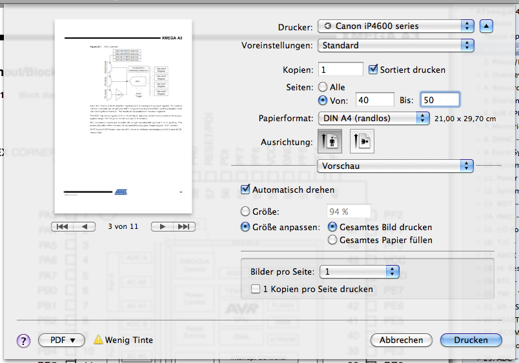Collapse print dialog with triangle button
Image resolution: width=519 pixels, height=363 pixels.
click(x=487, y=26)
